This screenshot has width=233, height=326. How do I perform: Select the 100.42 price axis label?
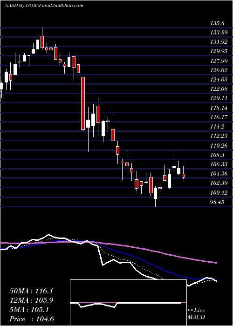point(219,192)
